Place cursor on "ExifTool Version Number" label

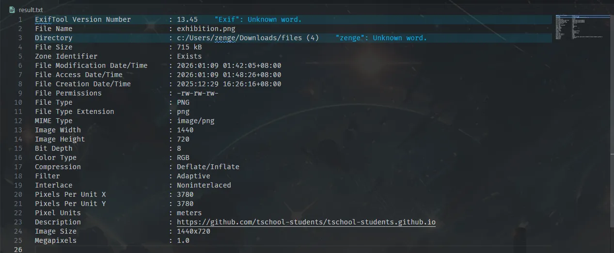click(x=83, y=19)
